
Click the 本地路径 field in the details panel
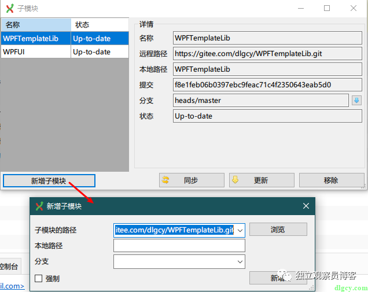[x=267, y=69]
